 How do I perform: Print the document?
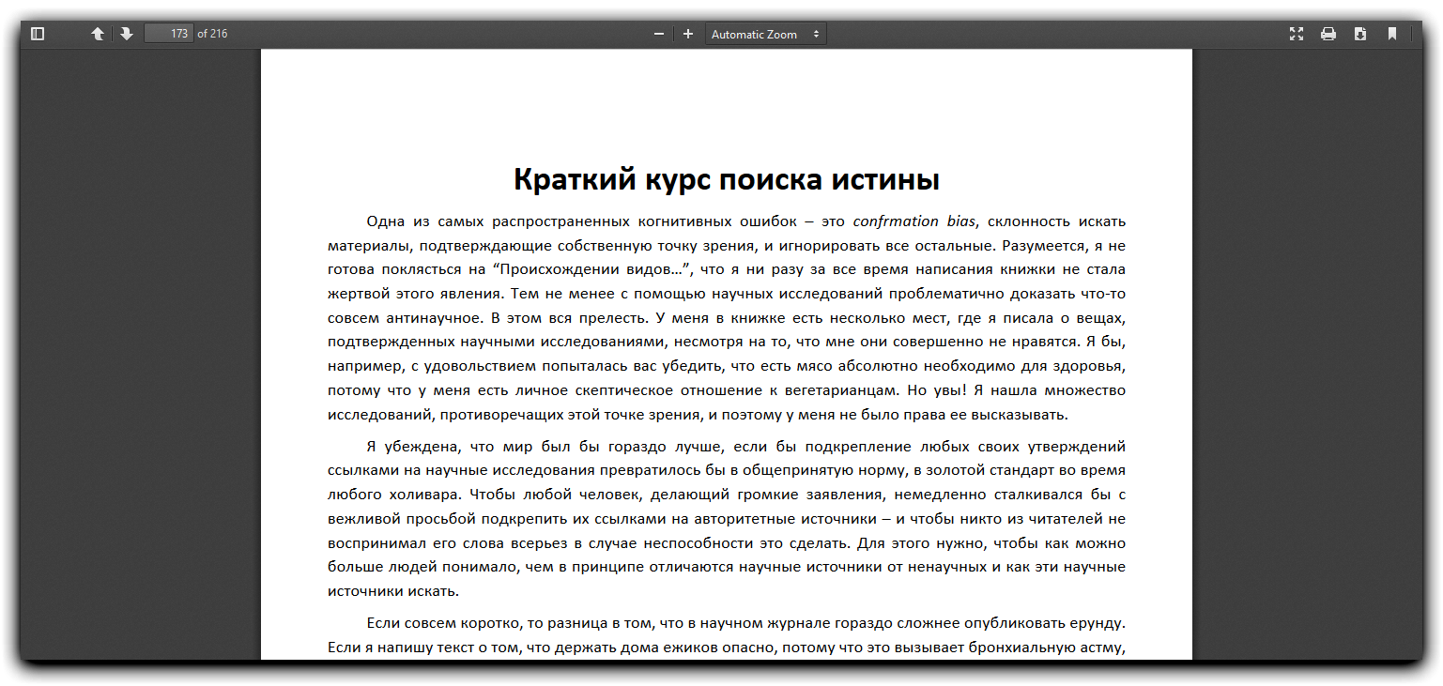[1328, 34]
